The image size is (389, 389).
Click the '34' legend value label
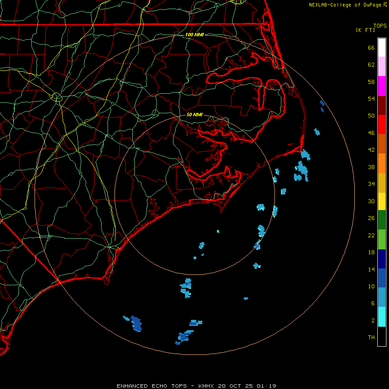pyautogui.click(x=371, y=184)
